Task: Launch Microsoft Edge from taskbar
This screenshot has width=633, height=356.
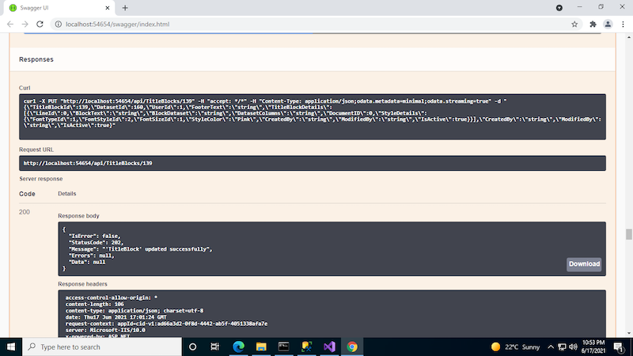Action: pos(238,347)
